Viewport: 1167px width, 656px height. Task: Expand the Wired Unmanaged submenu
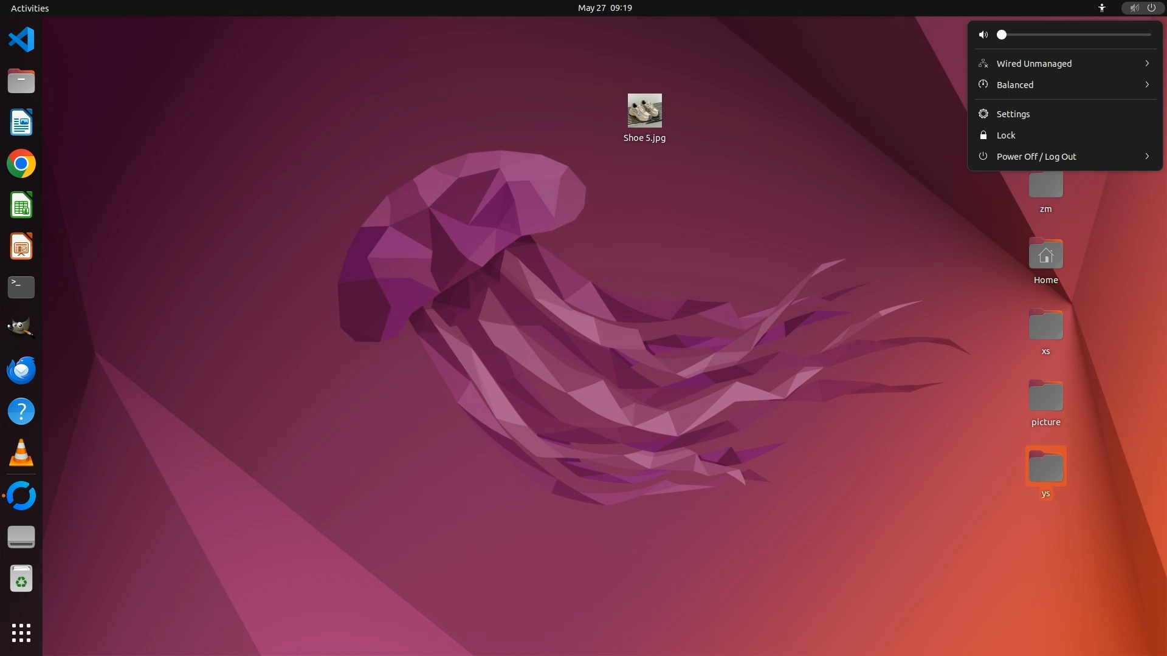pos(1065,64)
